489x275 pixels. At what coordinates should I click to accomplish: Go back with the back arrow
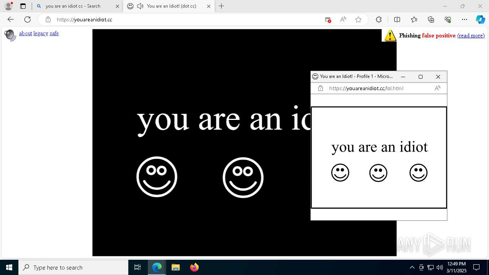pos(11,19)
